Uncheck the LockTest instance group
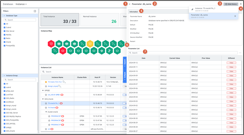Screen dimensions: 244x135 coord(5,95)
